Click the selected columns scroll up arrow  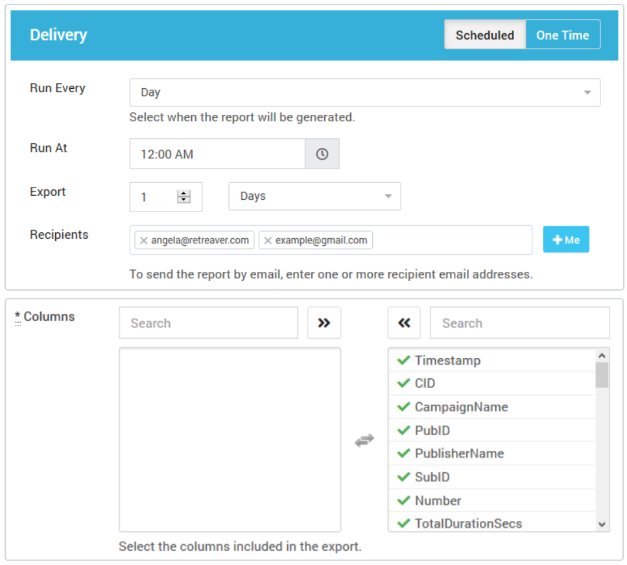point(602,355)
